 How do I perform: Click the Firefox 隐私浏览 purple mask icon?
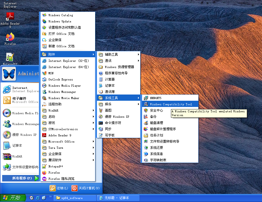click(x=44, y=179)
